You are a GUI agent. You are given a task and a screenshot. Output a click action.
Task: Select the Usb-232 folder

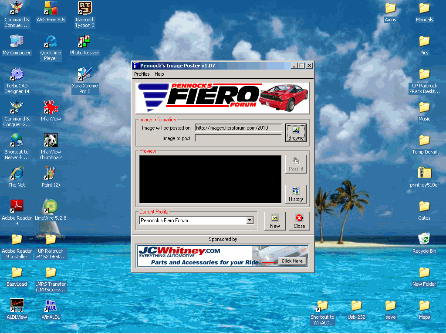tap(356, 309)
